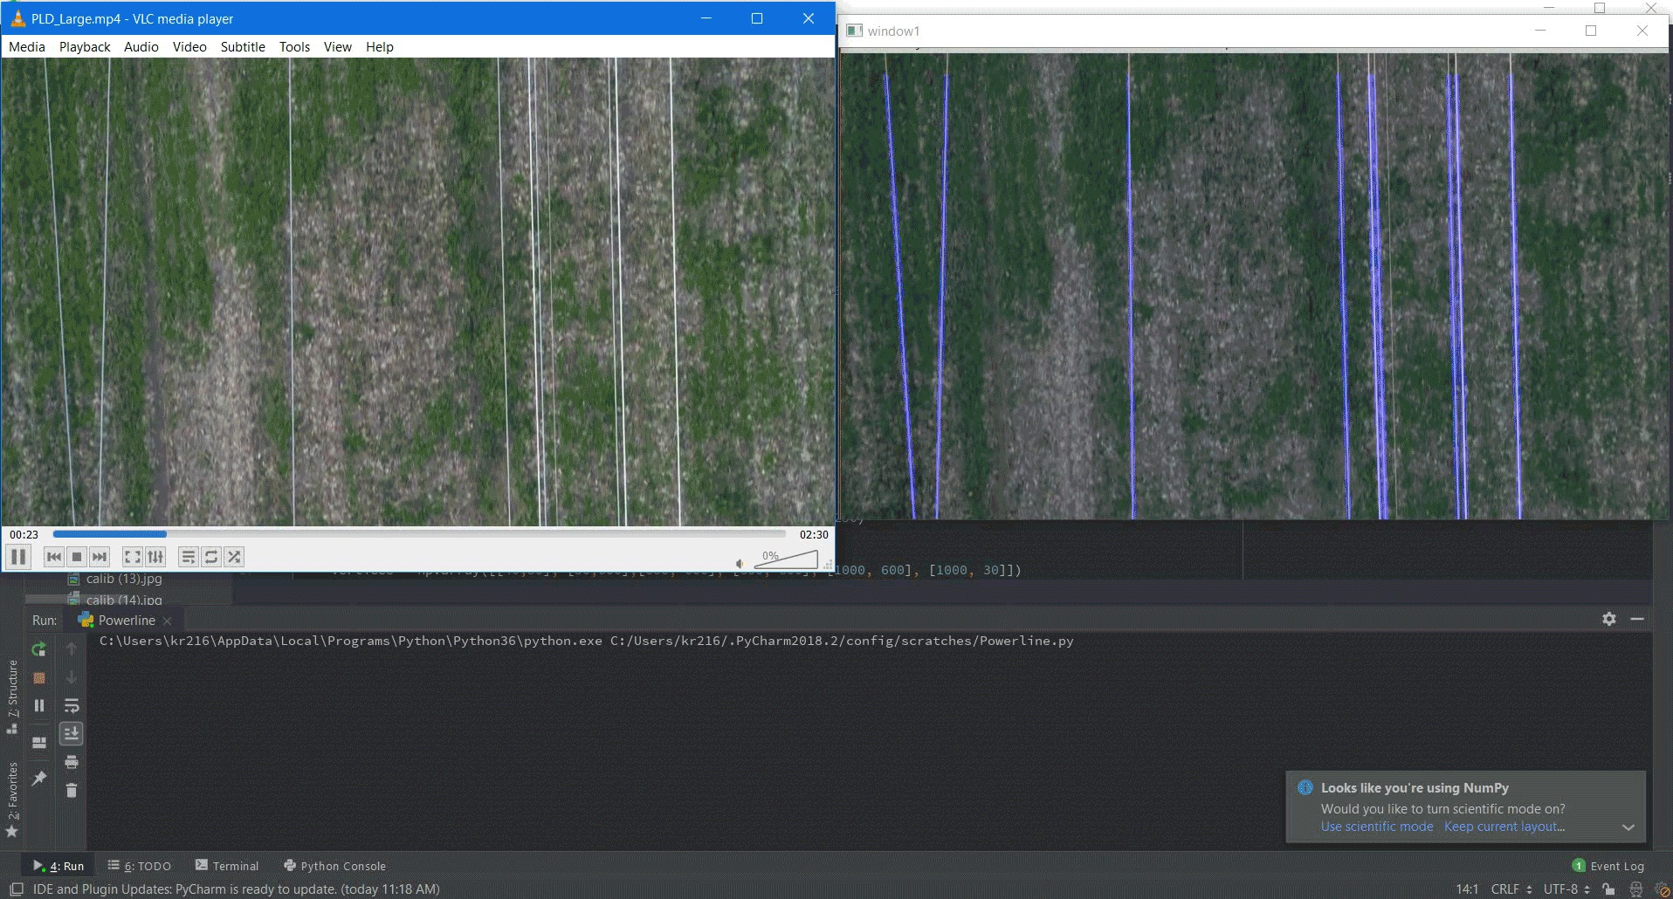Stop the running Powerline process
This screenshot has width=1673, height=899.
point(38,677)
